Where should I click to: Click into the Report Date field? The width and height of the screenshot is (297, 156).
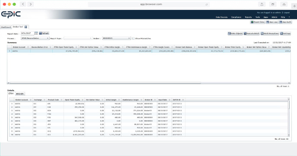pos(28,33)
